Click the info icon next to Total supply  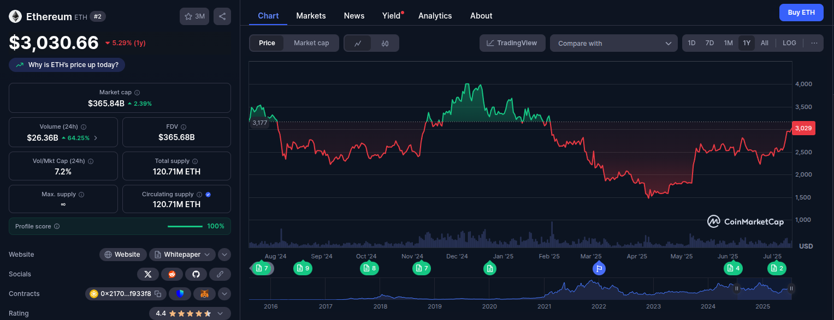coord(195,161)
